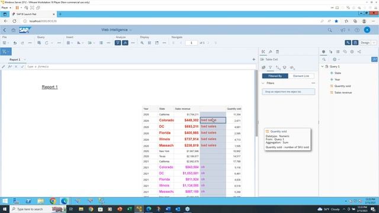379x213 pixels.
Task: Click the share icon in right panel
Action: [x=359, y=51]
